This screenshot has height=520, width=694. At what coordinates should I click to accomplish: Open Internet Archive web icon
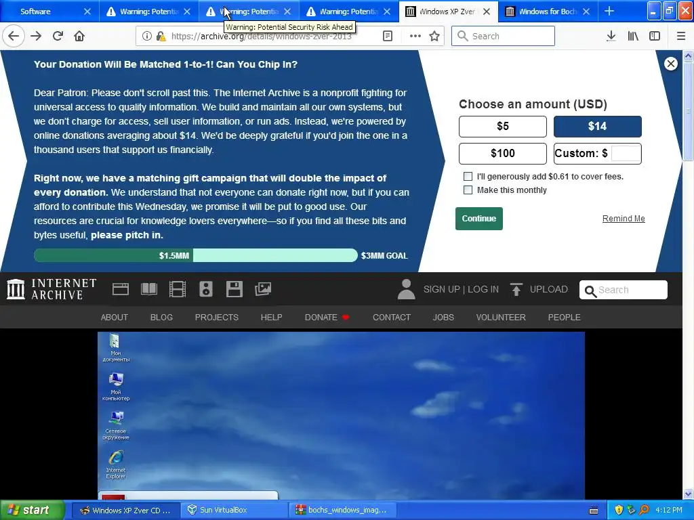point(121,289)
